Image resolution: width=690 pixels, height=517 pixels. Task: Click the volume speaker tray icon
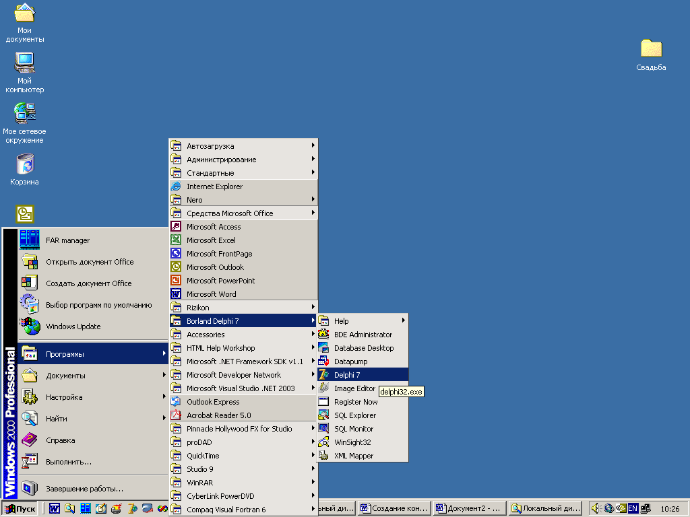(x=596, y=509)
